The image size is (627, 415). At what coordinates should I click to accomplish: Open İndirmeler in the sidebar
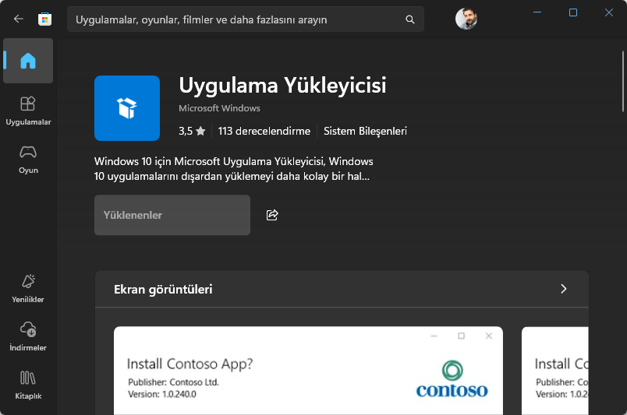coord(28,336)
